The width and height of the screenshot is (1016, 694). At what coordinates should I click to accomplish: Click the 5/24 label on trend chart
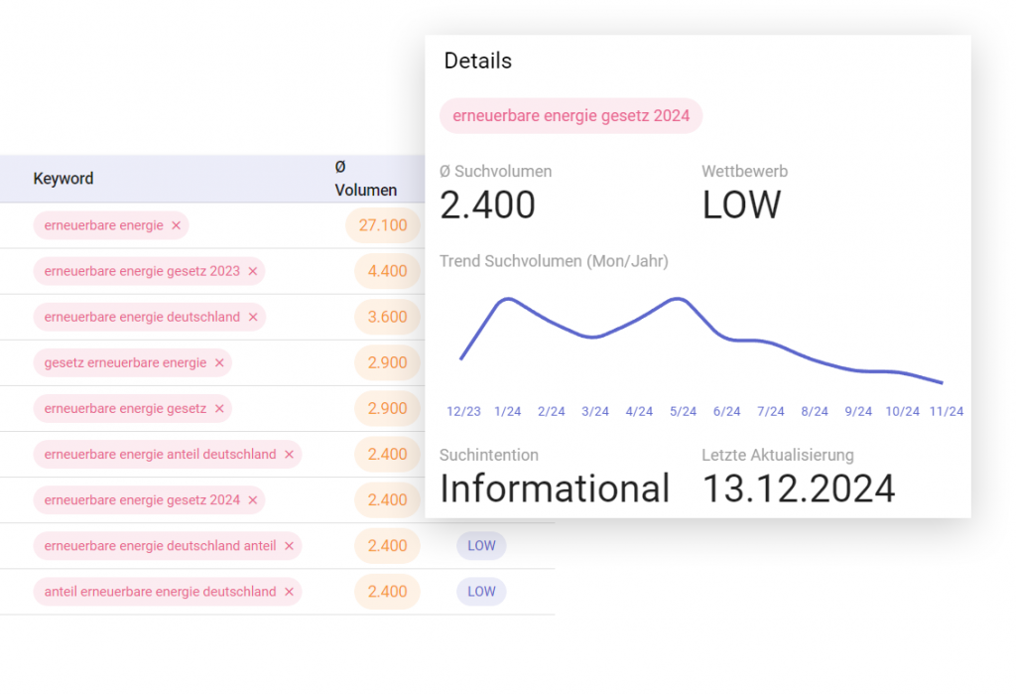pos(683,411)
